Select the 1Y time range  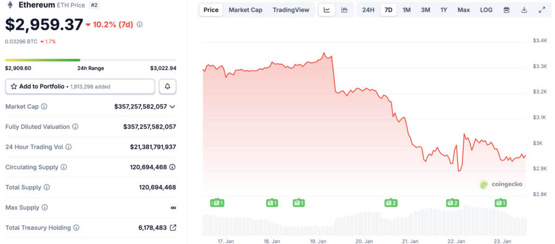pos(444,10)
